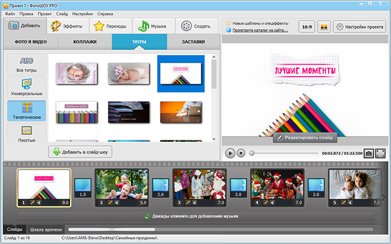
Task: Click the Stop playback button
Action: click(x=241, y=154)
